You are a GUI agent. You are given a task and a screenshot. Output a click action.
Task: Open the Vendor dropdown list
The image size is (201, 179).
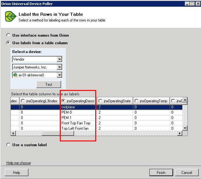[x=60, y=59]
